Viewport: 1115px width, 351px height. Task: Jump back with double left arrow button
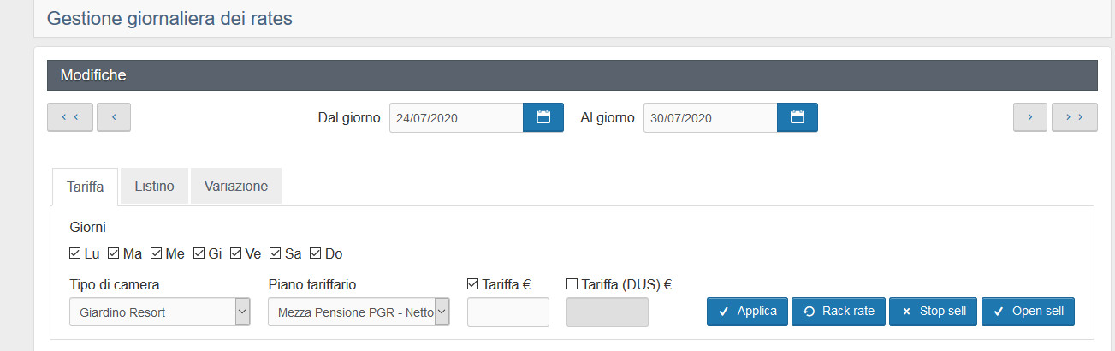(x=69, y=117)
